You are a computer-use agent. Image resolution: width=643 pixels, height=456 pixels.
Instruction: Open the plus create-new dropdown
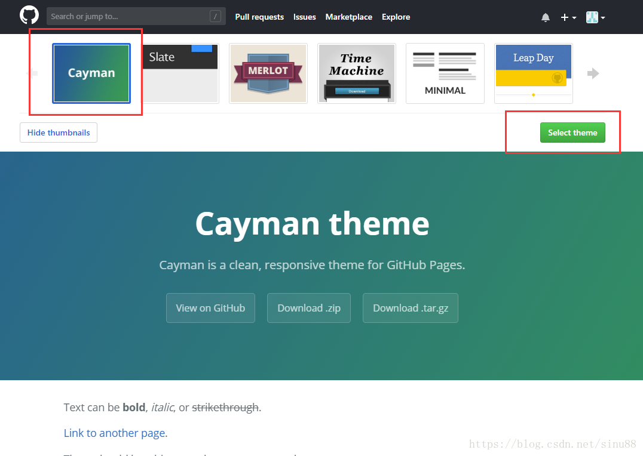tap(568, 17)
